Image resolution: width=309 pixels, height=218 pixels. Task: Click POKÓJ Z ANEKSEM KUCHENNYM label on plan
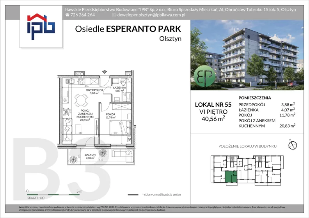point(85,115)
